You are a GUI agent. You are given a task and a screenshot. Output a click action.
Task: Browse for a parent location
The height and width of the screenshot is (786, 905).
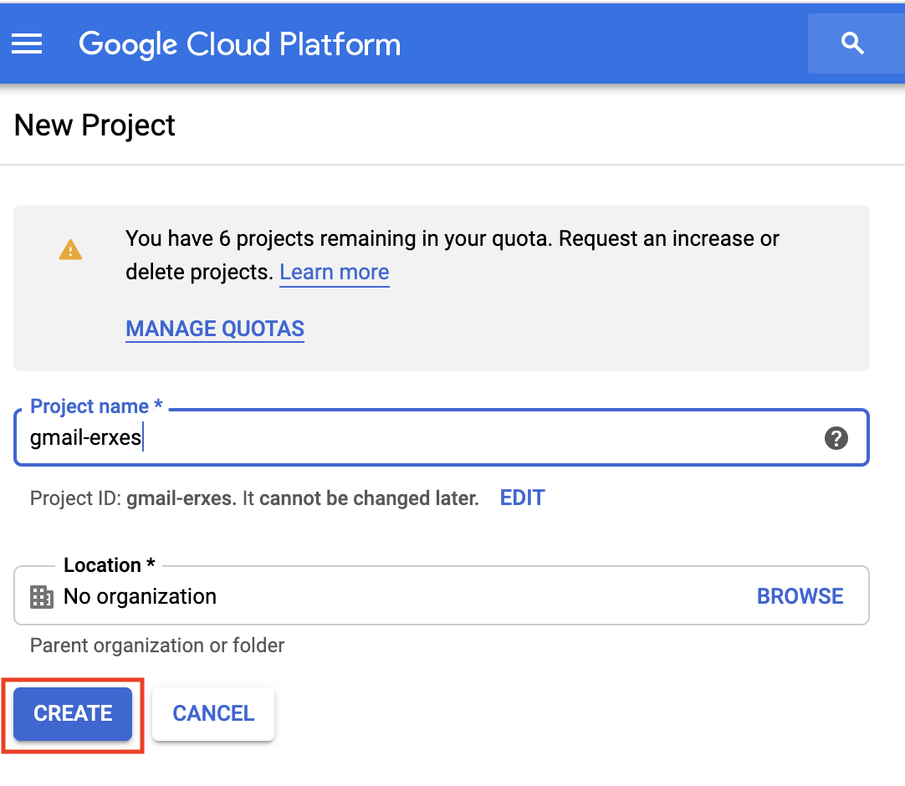800,596
